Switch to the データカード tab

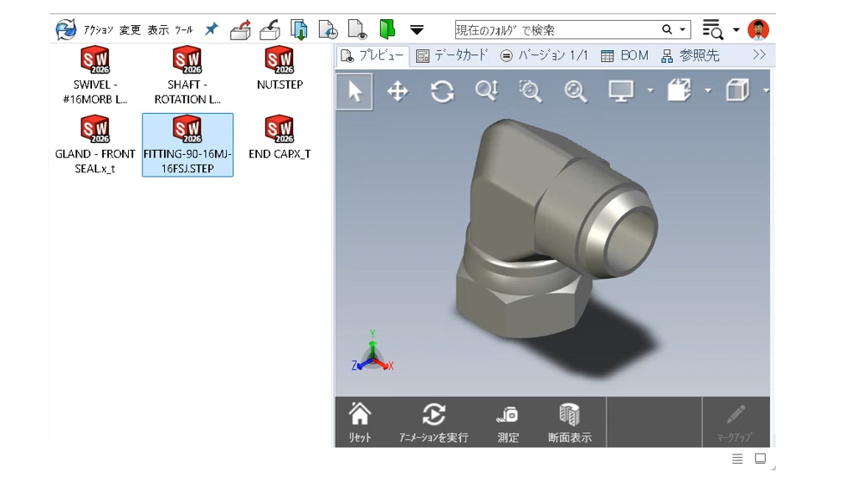point(452,55)
